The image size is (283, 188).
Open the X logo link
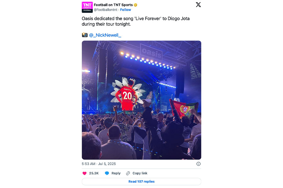[198, 5]
